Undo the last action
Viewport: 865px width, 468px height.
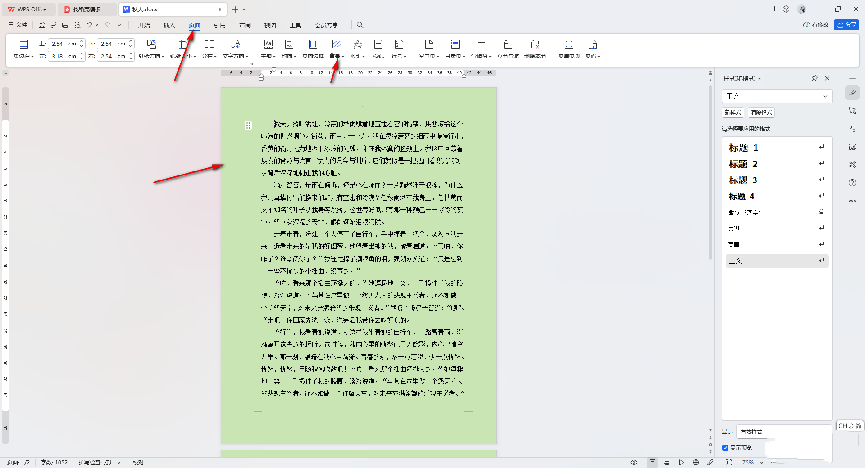(x=90, y=25)
